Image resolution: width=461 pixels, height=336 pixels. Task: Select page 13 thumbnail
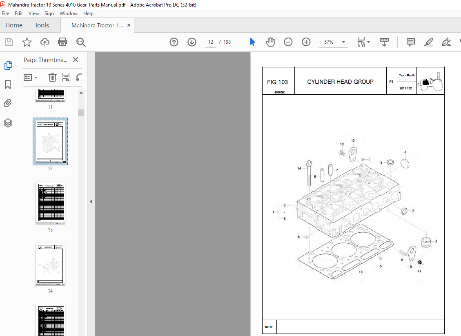coord(50,203)
